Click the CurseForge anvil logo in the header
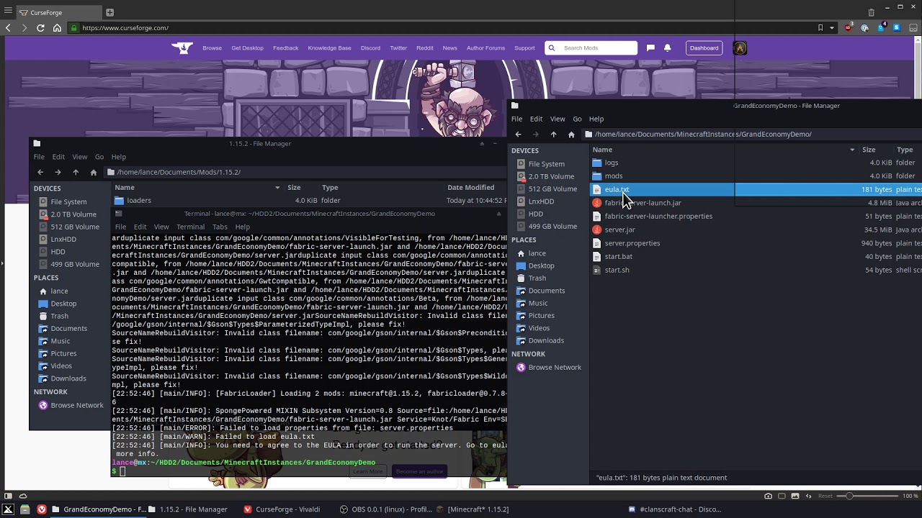The image size is (922, 518). coord(182,48)
